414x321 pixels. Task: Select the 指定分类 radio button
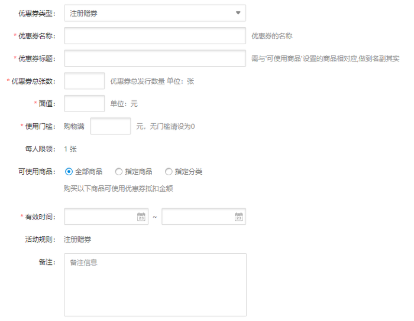coord(169,172)
